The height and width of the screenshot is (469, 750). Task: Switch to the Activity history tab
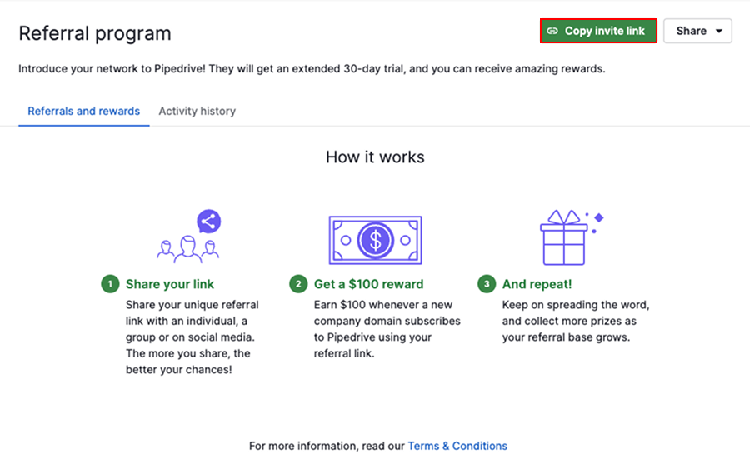197,111
